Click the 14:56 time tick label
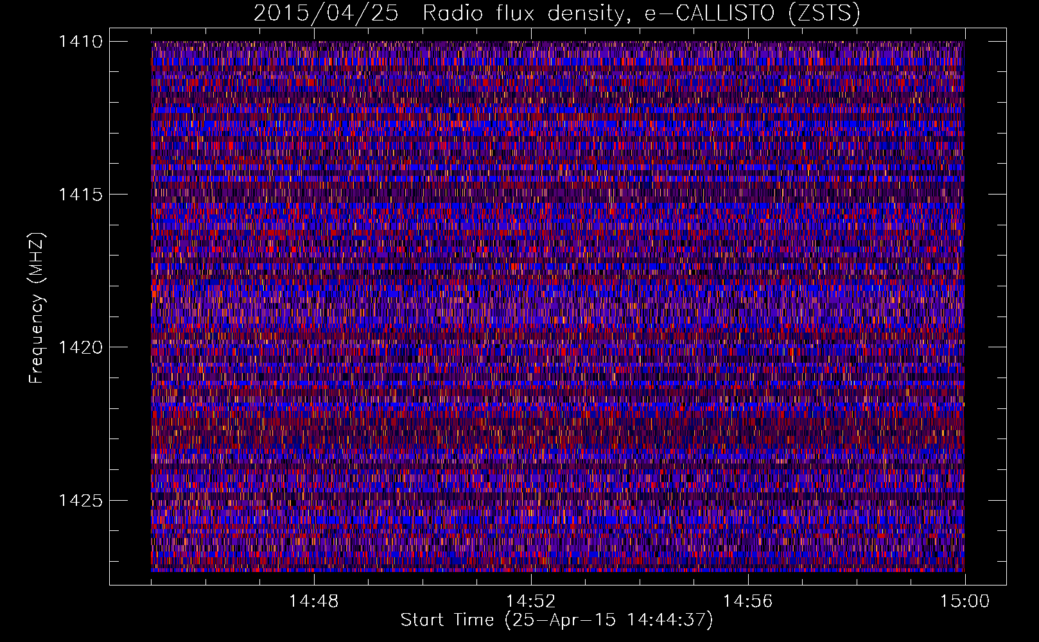 (747, 602)
